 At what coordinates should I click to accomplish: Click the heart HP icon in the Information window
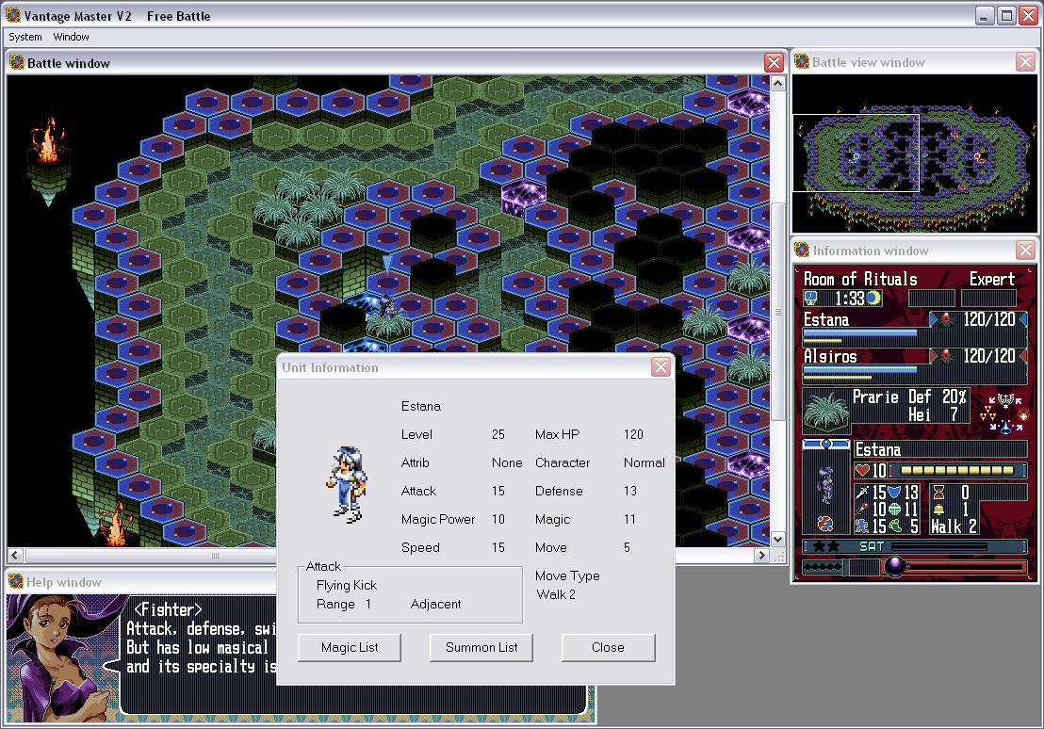coord(862,471)
